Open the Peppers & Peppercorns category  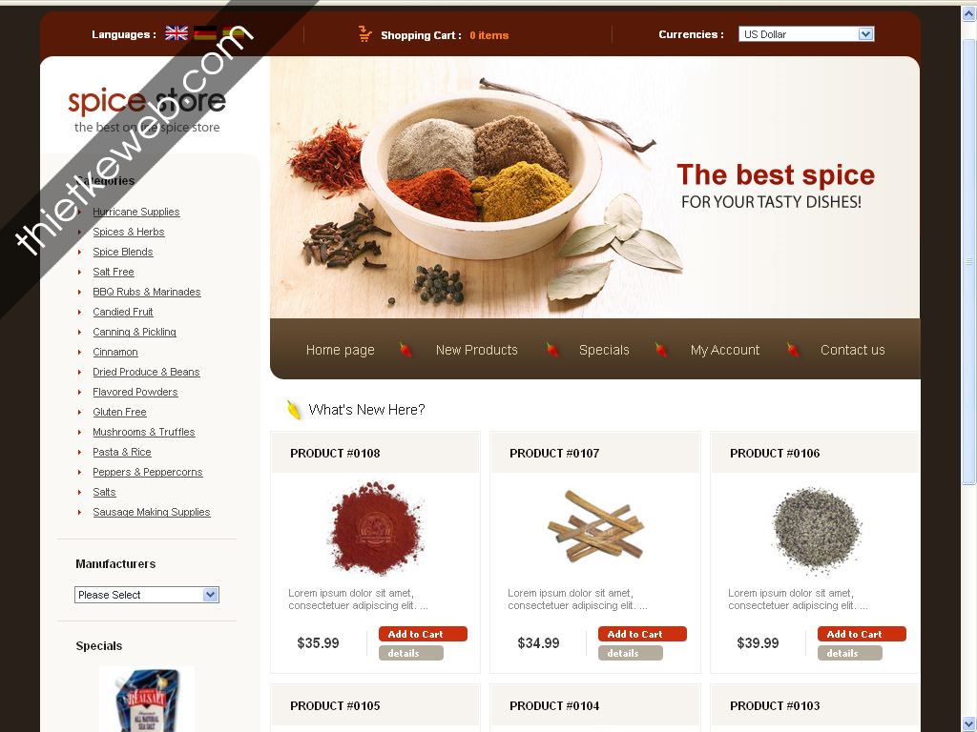pos(148,472)
